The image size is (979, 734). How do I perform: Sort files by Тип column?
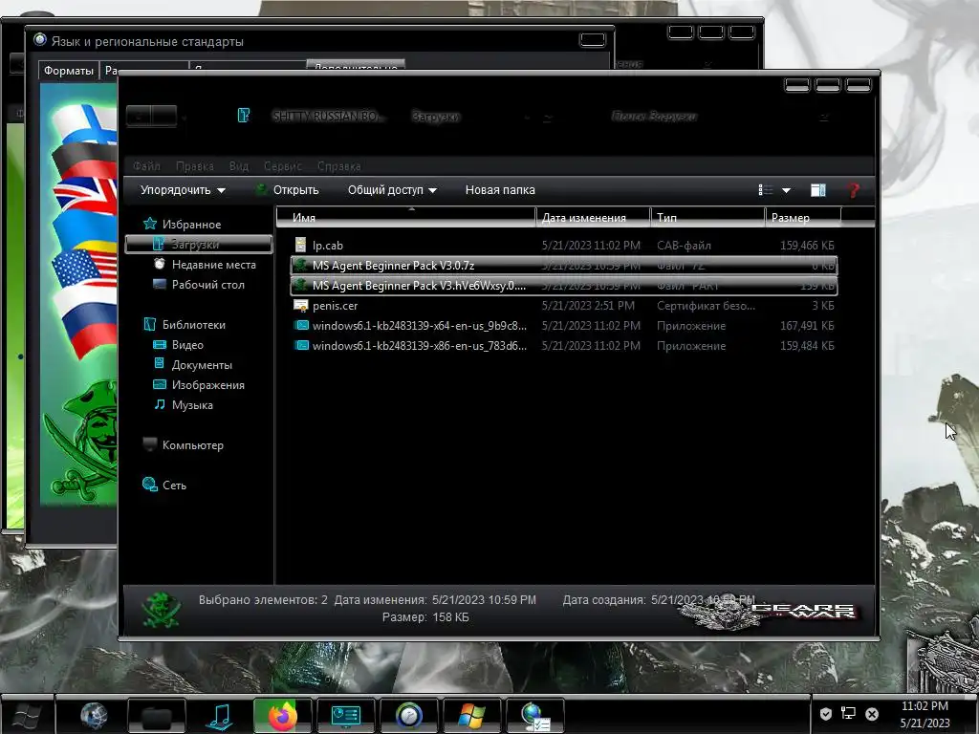[x=708, y=217]
